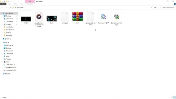Switch to the Home ribbon tab

(10, 4)
